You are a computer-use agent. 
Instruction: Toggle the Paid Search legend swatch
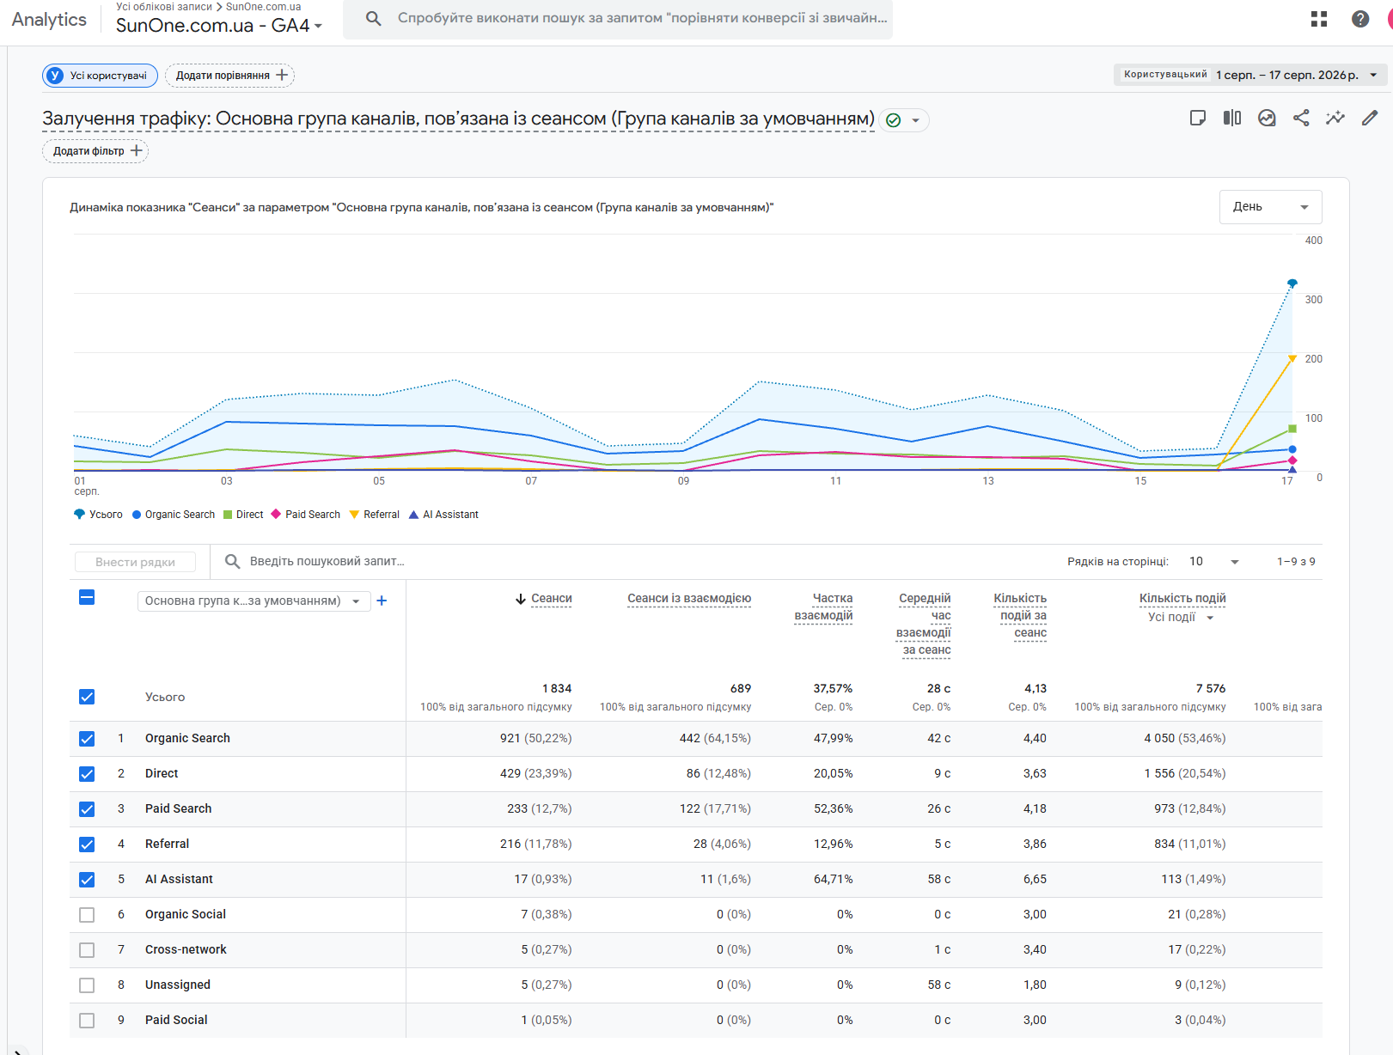[x=276, y=515]
